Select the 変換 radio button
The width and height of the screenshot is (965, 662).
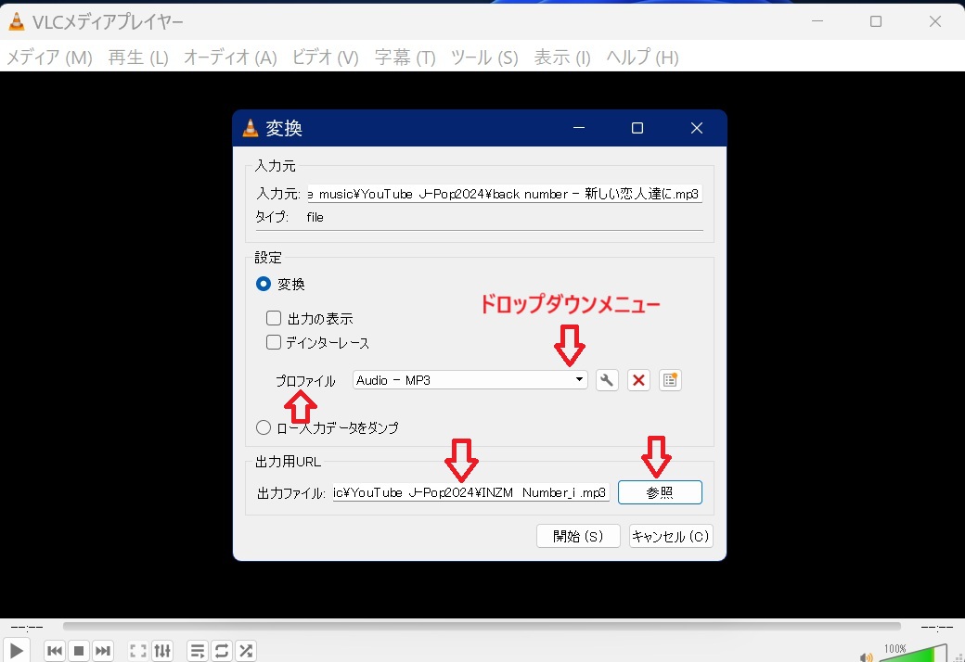pyautogui.click(x=264, y=284)
